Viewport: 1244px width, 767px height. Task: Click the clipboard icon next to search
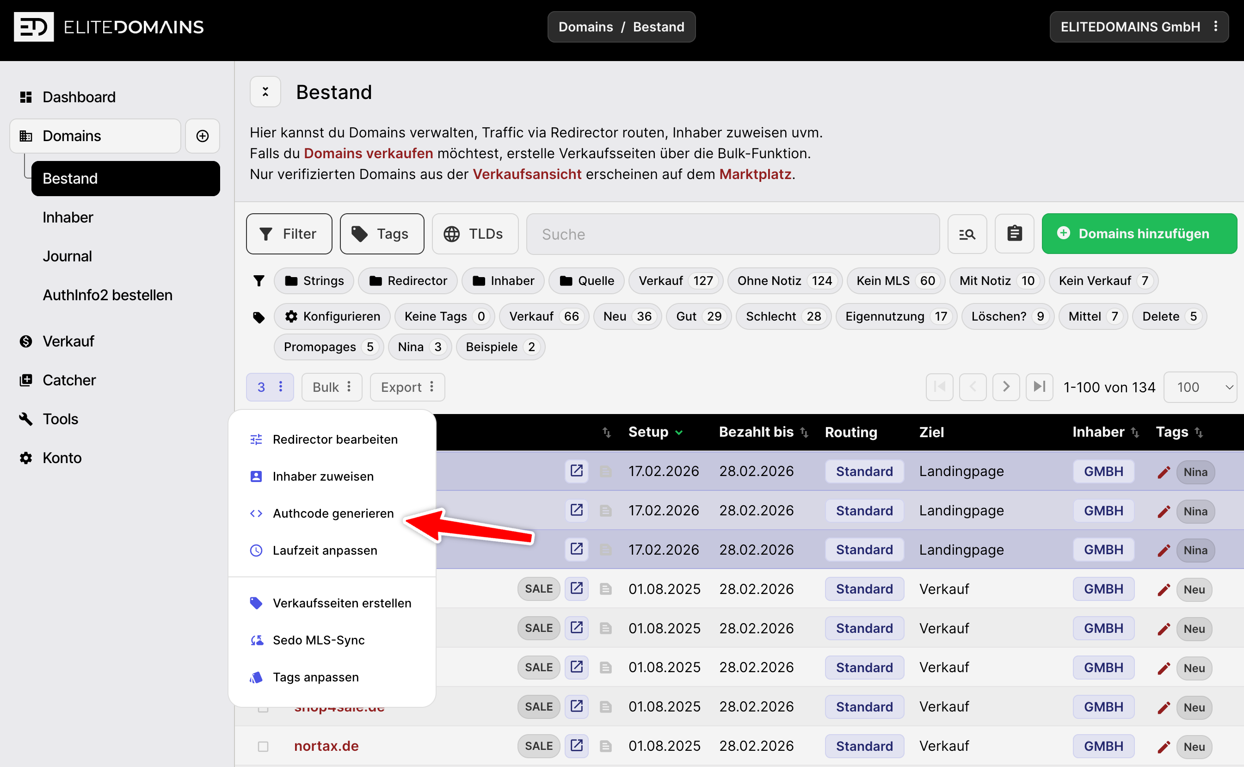(1014, 234)
